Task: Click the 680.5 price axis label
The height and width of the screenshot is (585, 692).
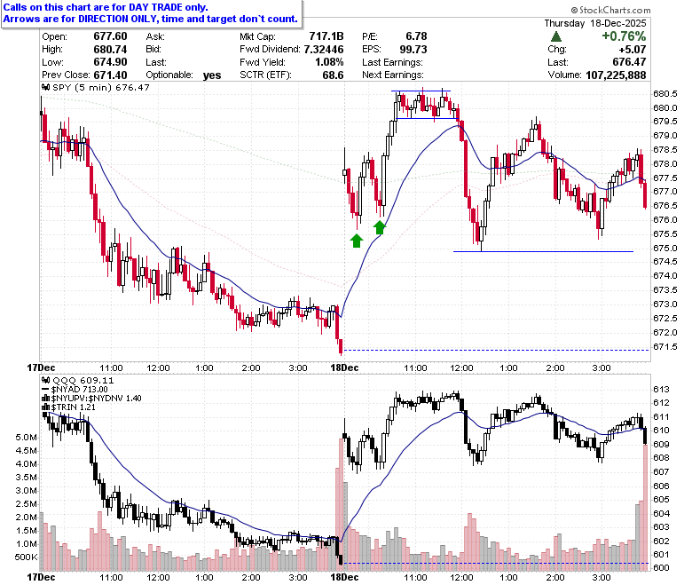Action: click(665, 93)
